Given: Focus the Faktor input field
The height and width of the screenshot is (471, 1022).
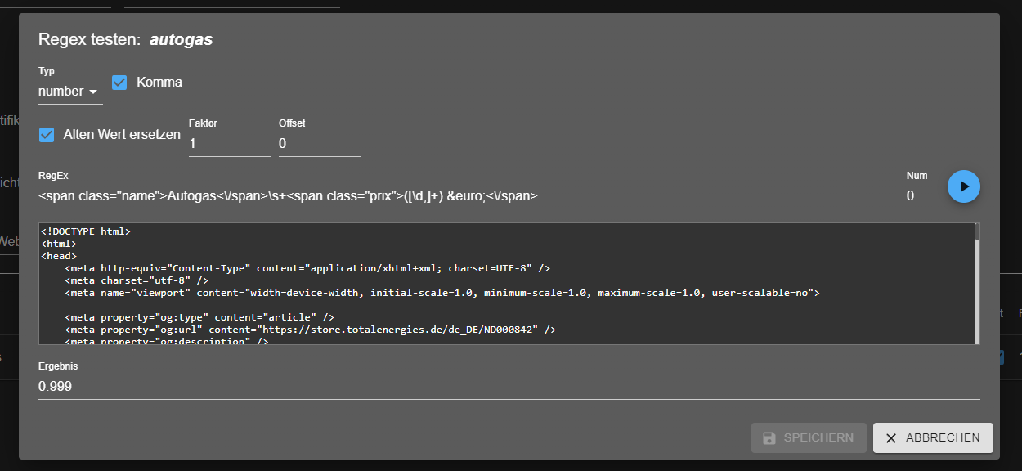Looking at the screenshot, I should pos(229,144).
